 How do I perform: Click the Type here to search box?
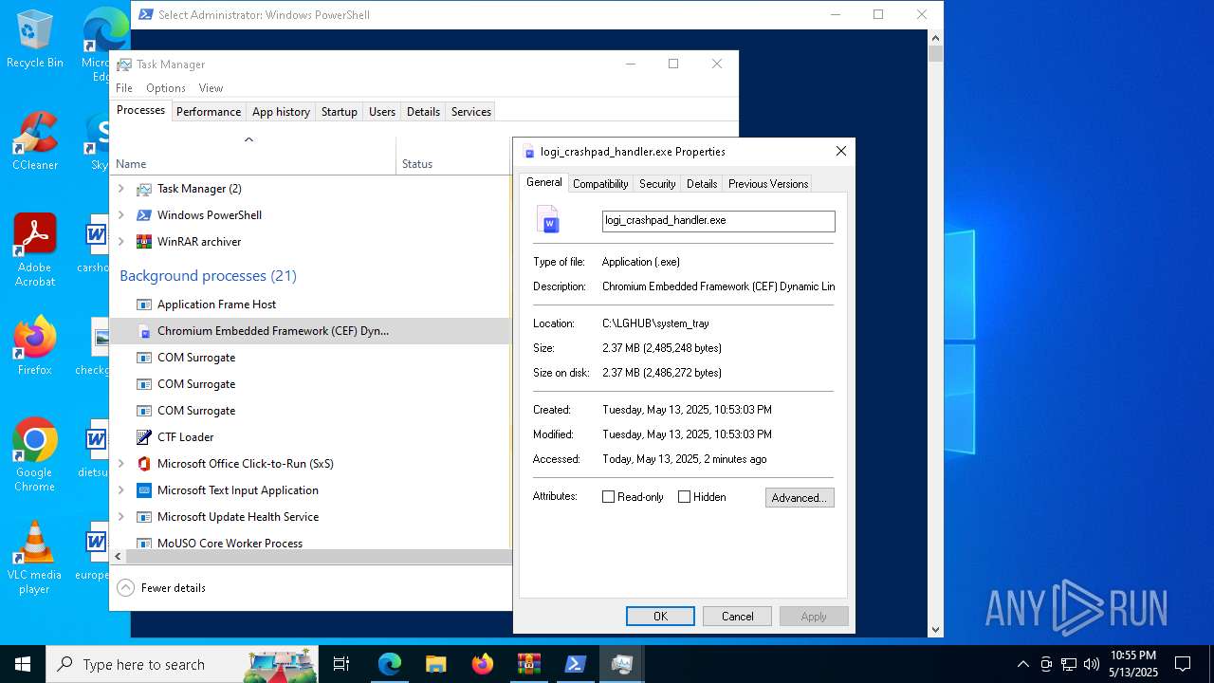click(x=182, y=664)
